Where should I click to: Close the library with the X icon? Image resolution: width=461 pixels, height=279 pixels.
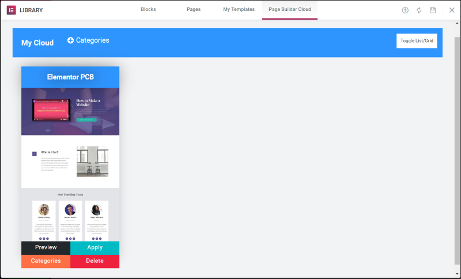pos(452,10)
